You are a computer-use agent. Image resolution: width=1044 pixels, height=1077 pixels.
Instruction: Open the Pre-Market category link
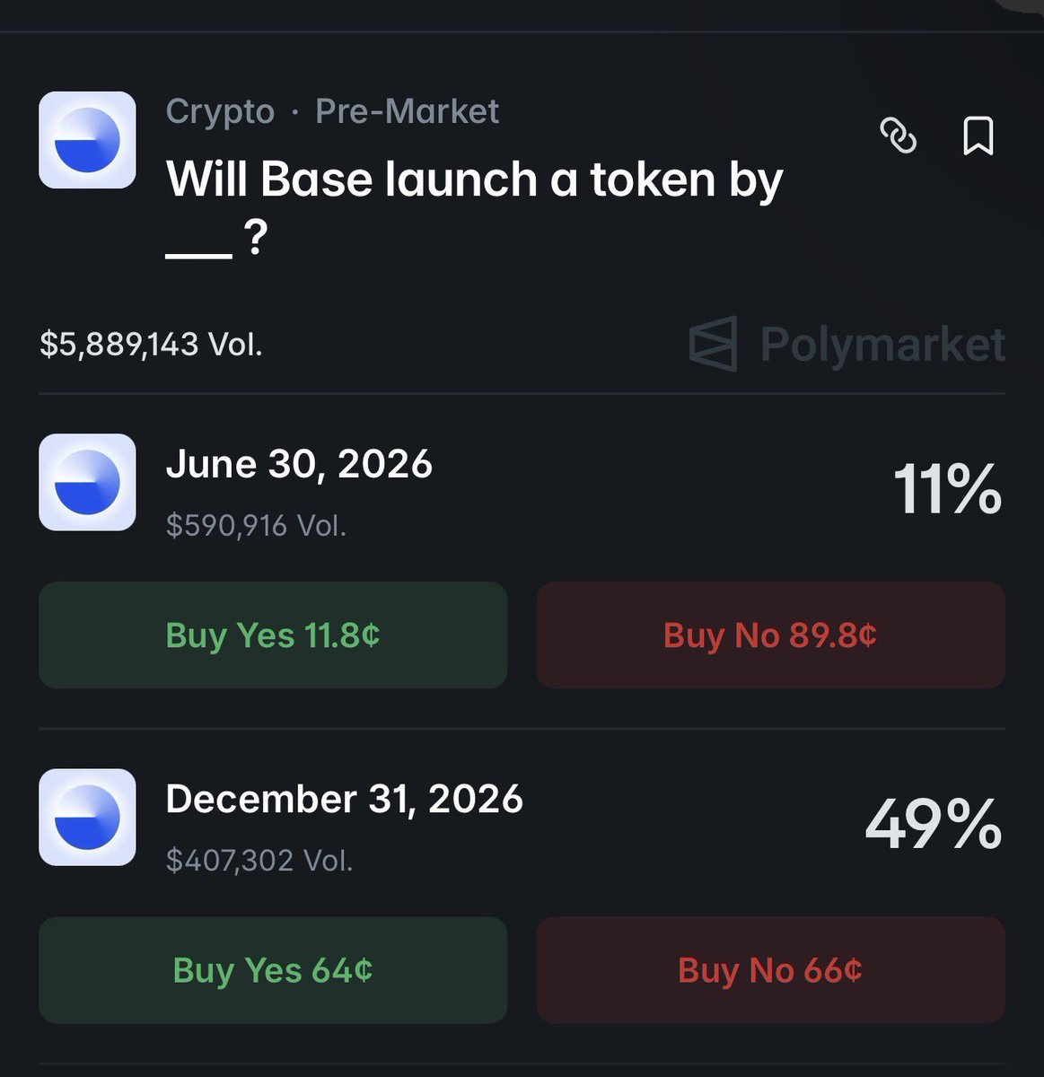[407, 111]
